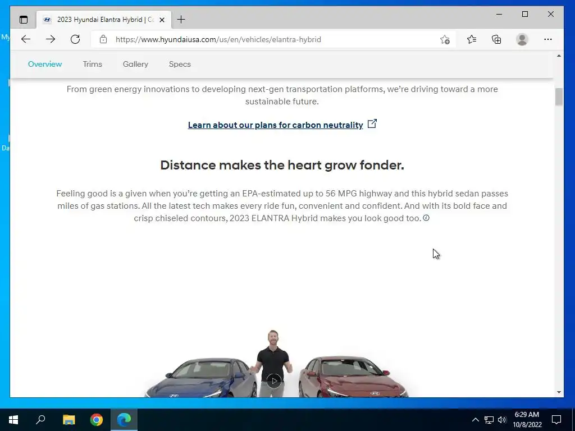Open the Collections icon

pos(496,39)
